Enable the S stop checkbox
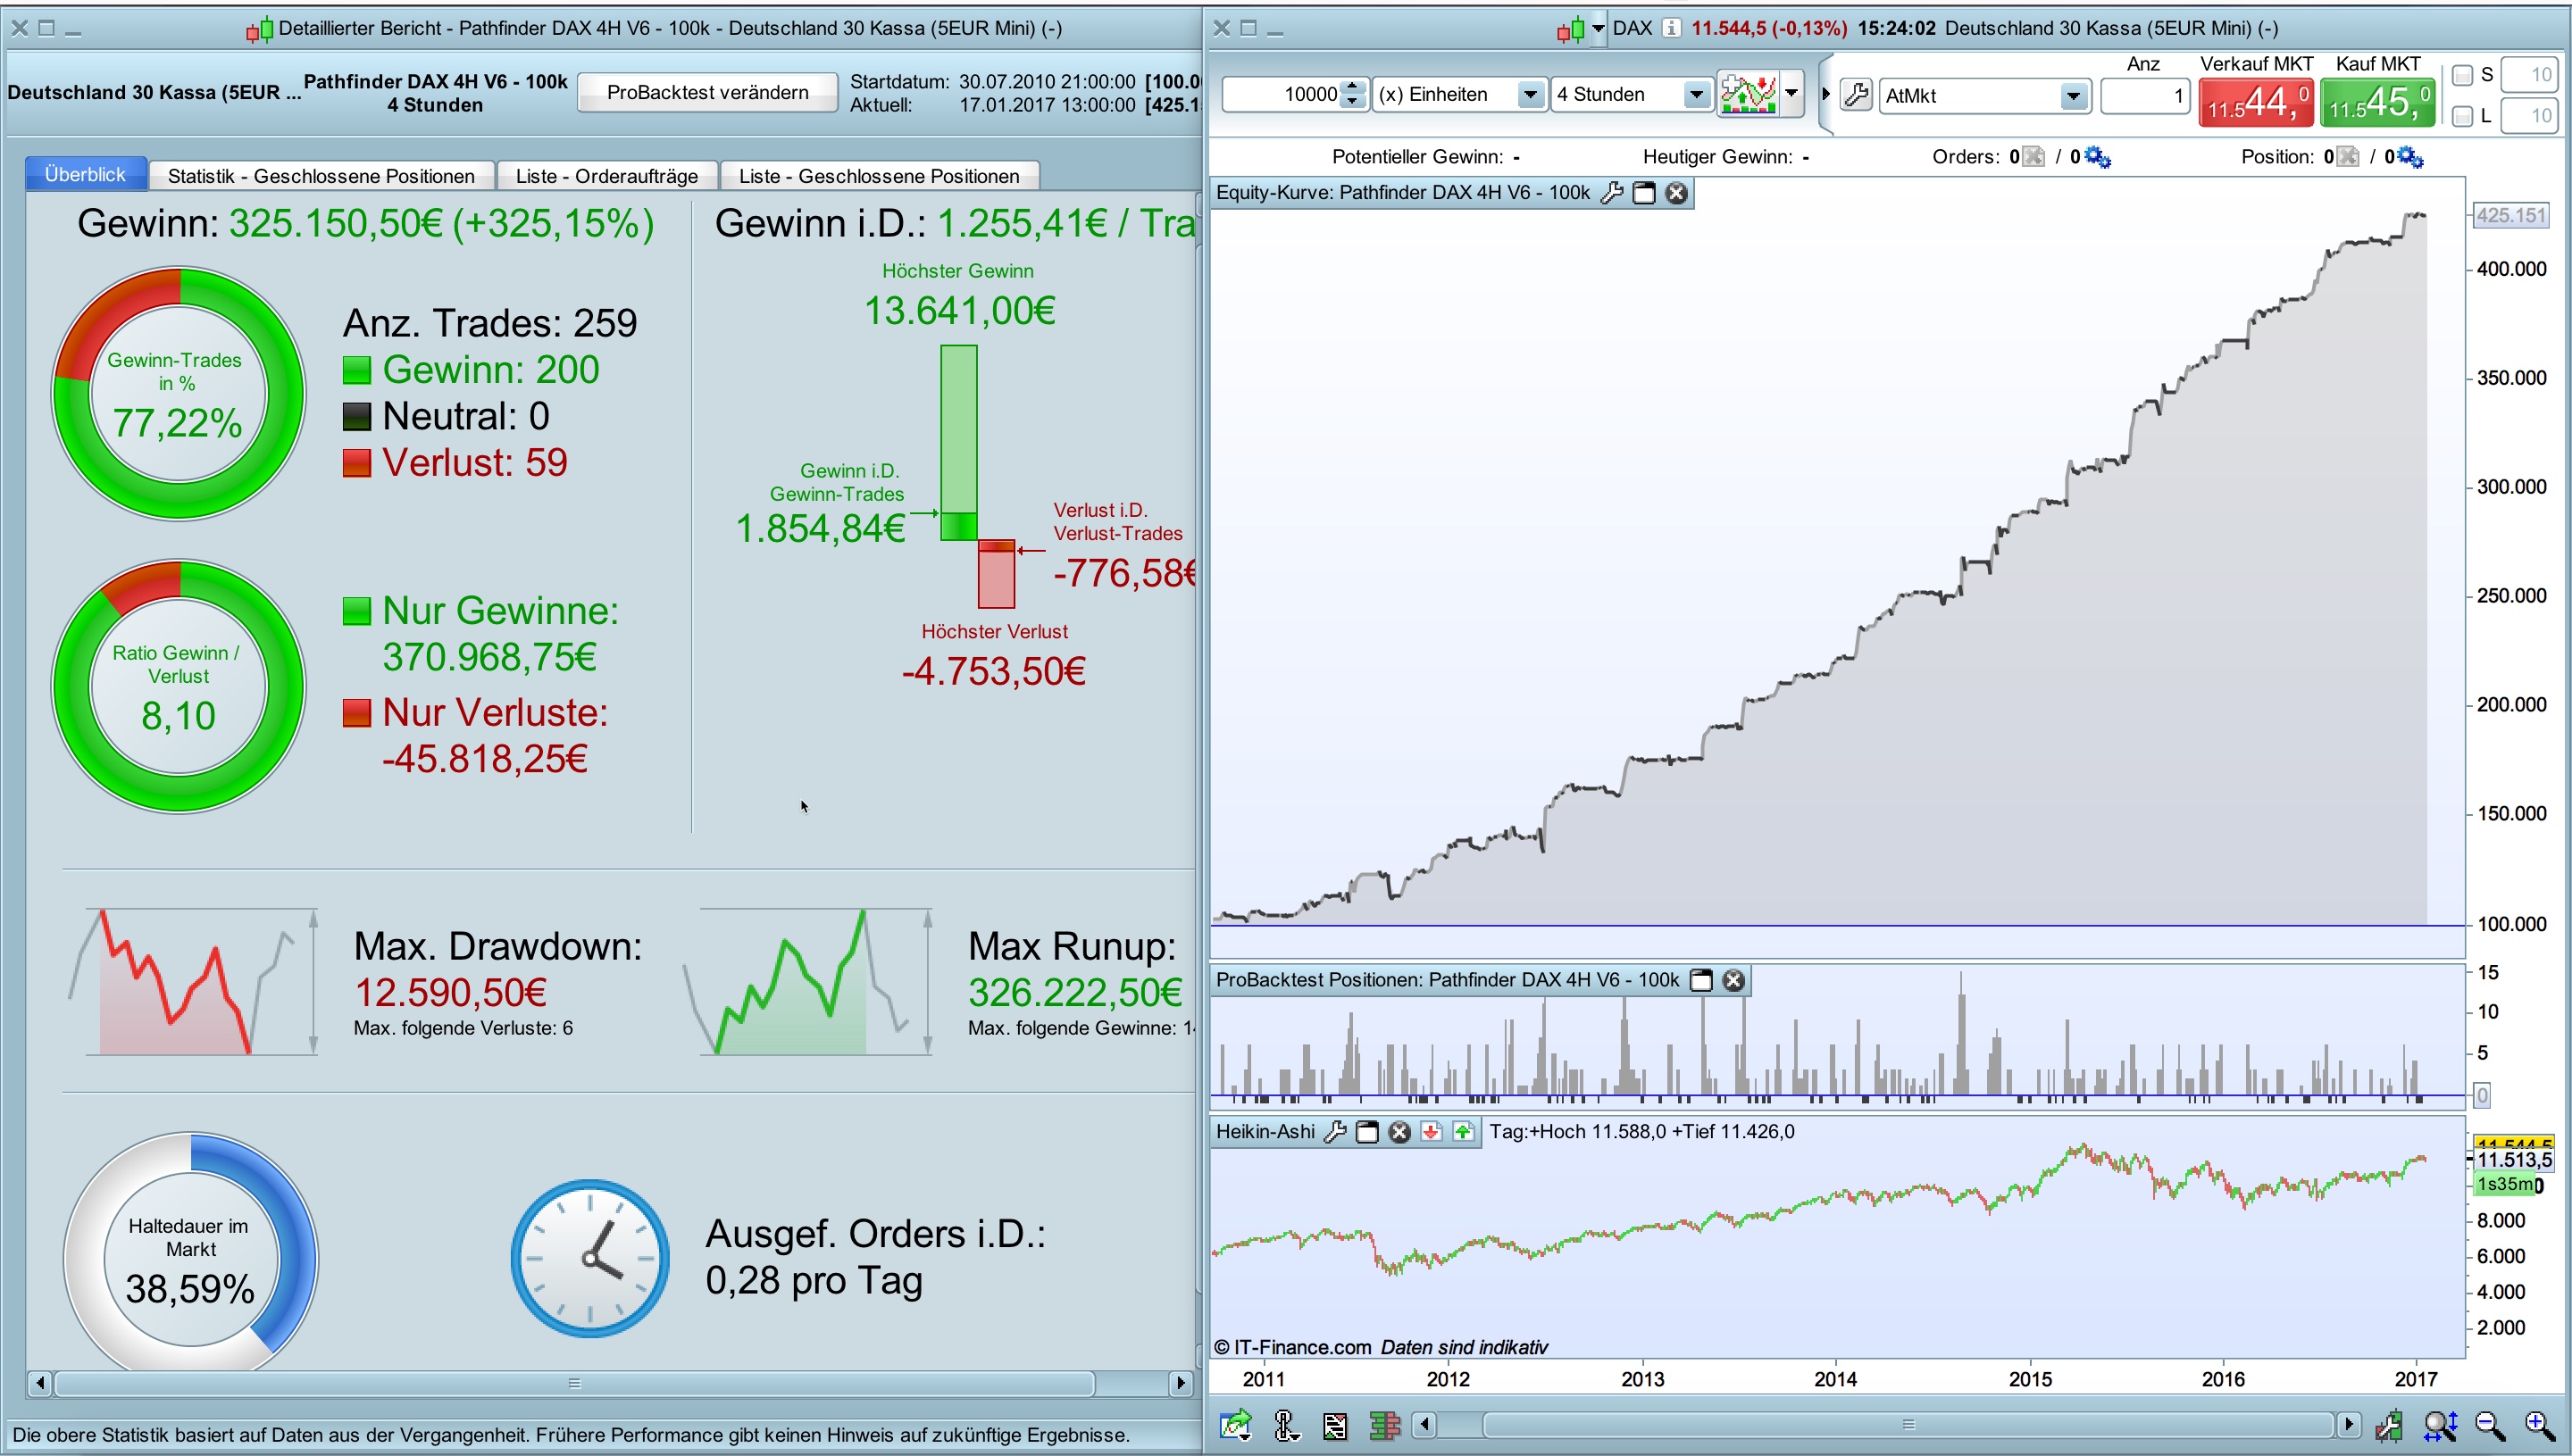This screenshot has width=2572, height=1456. 2463,75
